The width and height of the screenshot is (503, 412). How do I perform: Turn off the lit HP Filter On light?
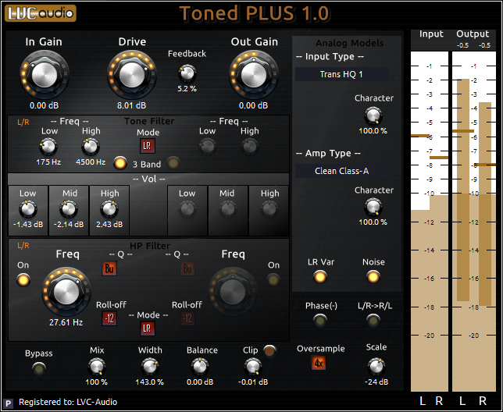pos(23,280)
